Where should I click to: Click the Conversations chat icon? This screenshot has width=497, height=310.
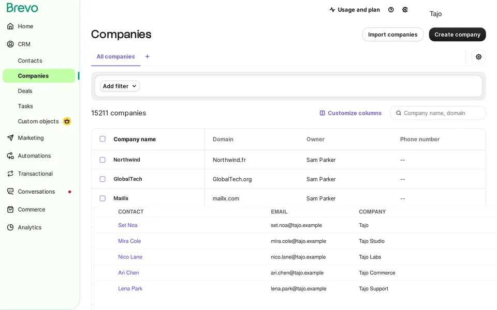click(10, 191)
